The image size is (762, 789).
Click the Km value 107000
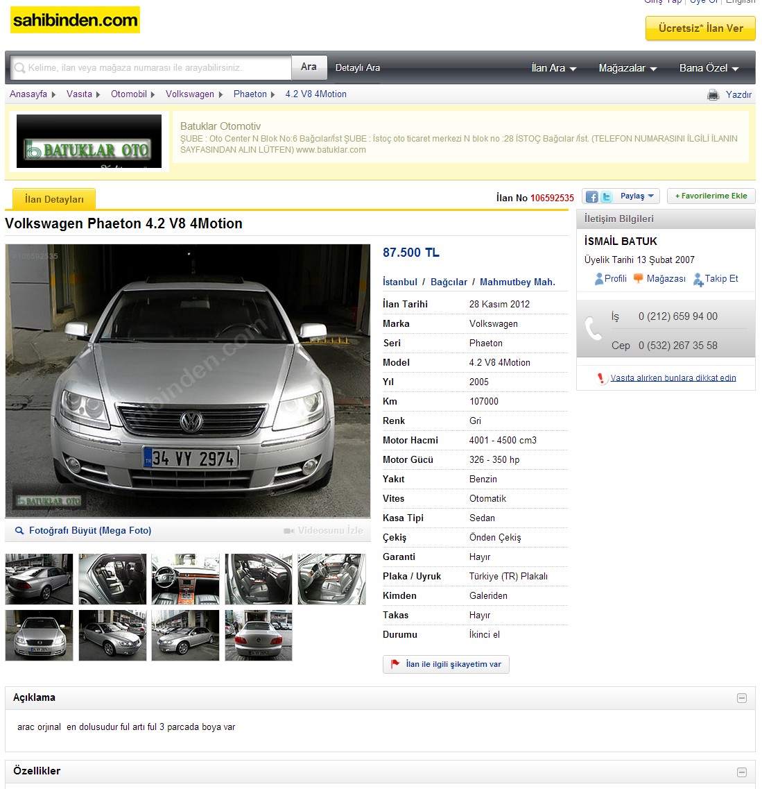(483, 402)
